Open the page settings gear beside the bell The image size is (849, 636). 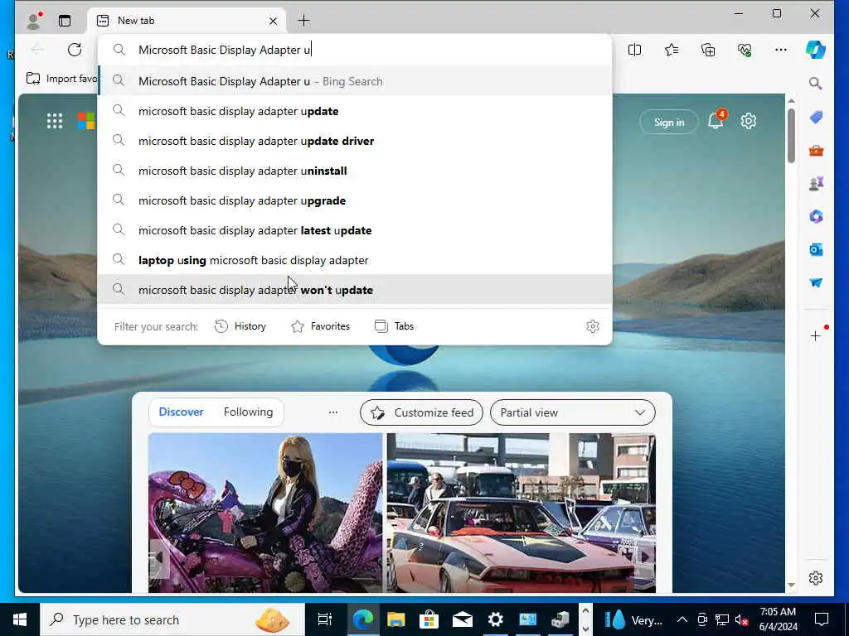[749, 121]
